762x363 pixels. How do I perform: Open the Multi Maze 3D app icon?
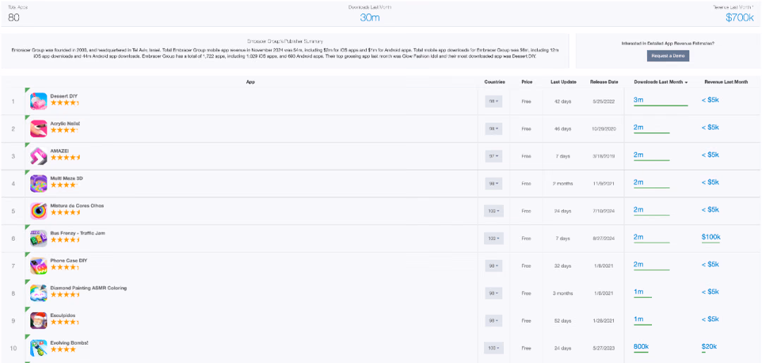[38, 184]
